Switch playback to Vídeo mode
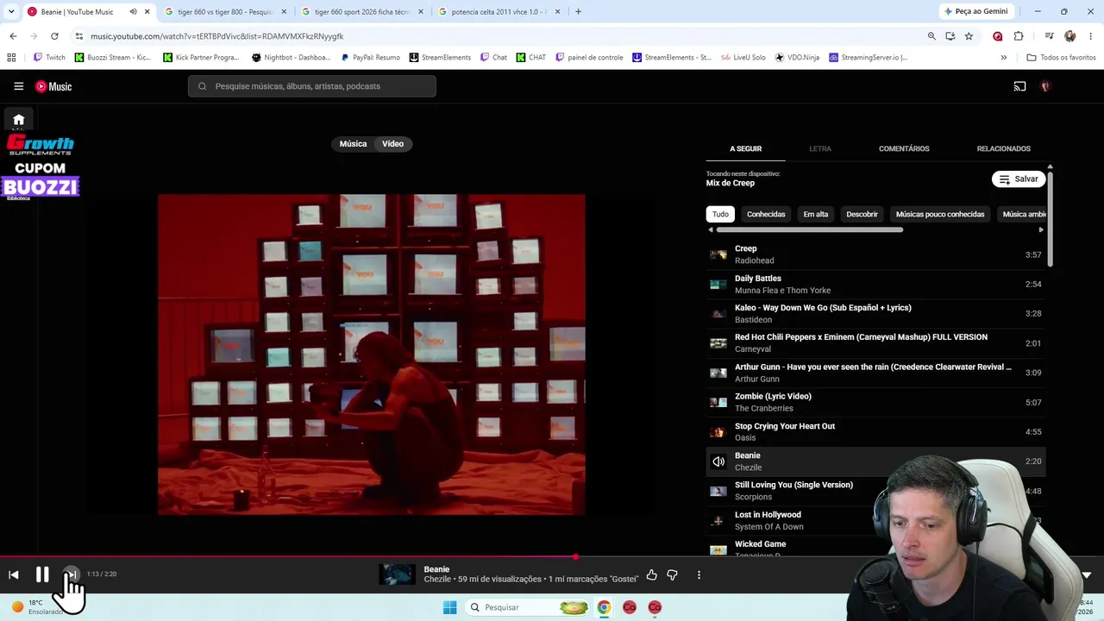Image resolution: width=1104 pixels, height=621 pixels. click(392, 144)
